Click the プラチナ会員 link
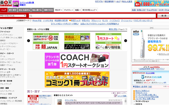 pos(156,77)
